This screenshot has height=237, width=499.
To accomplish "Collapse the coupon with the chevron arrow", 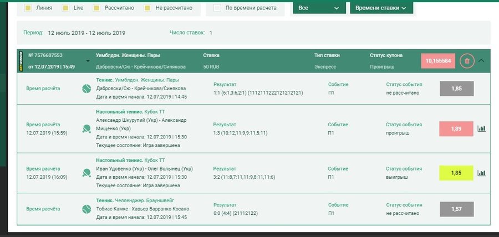I will tap(481, 61).
